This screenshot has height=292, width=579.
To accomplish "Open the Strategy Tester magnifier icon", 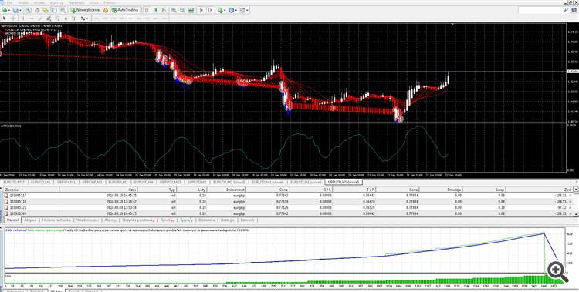I will (x=63, y=10).
